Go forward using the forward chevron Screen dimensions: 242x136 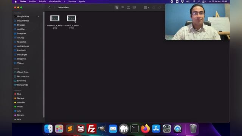pyautogui.click(x=54, y=8)
